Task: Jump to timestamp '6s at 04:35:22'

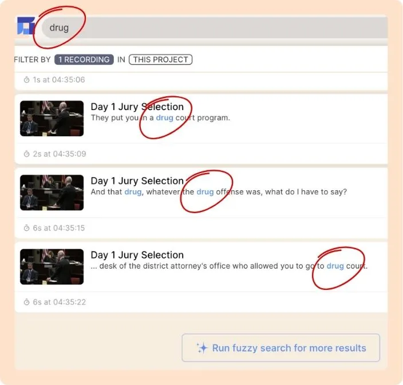Action: point(60,302)
